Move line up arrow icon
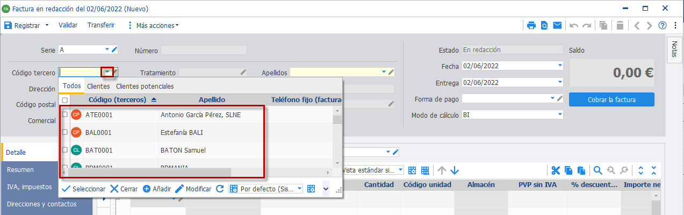This screenshot has height=215, width=684. [442, 170]
